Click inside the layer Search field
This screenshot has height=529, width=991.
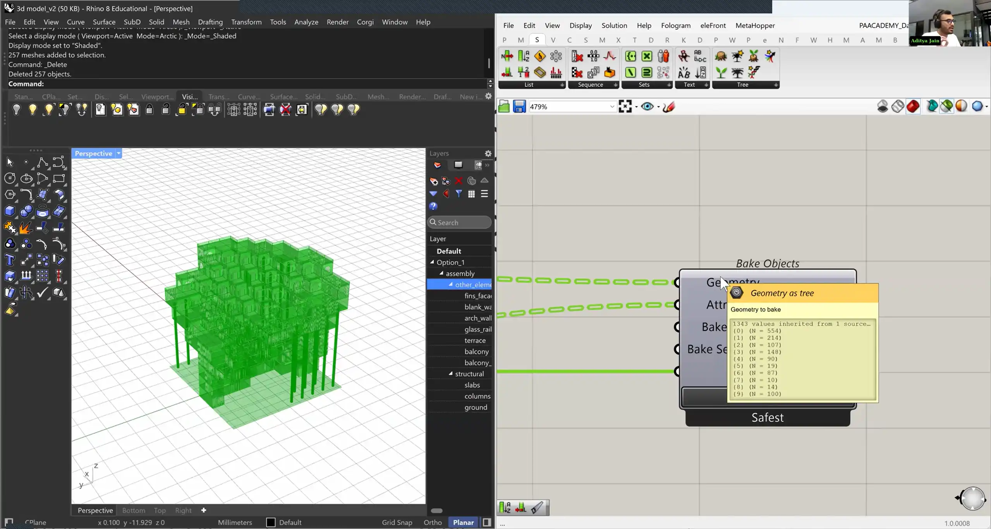[459, 222]
